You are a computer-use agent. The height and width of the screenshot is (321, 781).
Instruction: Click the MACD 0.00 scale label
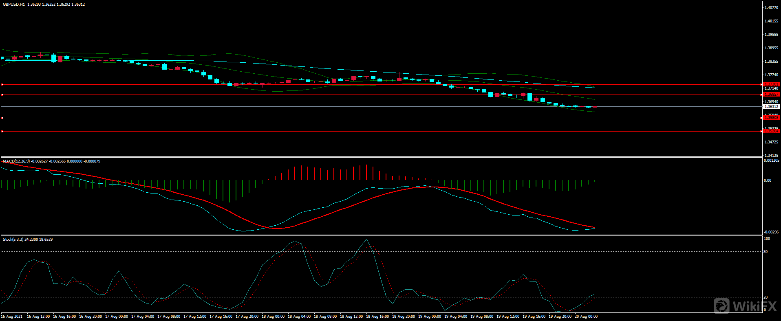click(767, 180)
